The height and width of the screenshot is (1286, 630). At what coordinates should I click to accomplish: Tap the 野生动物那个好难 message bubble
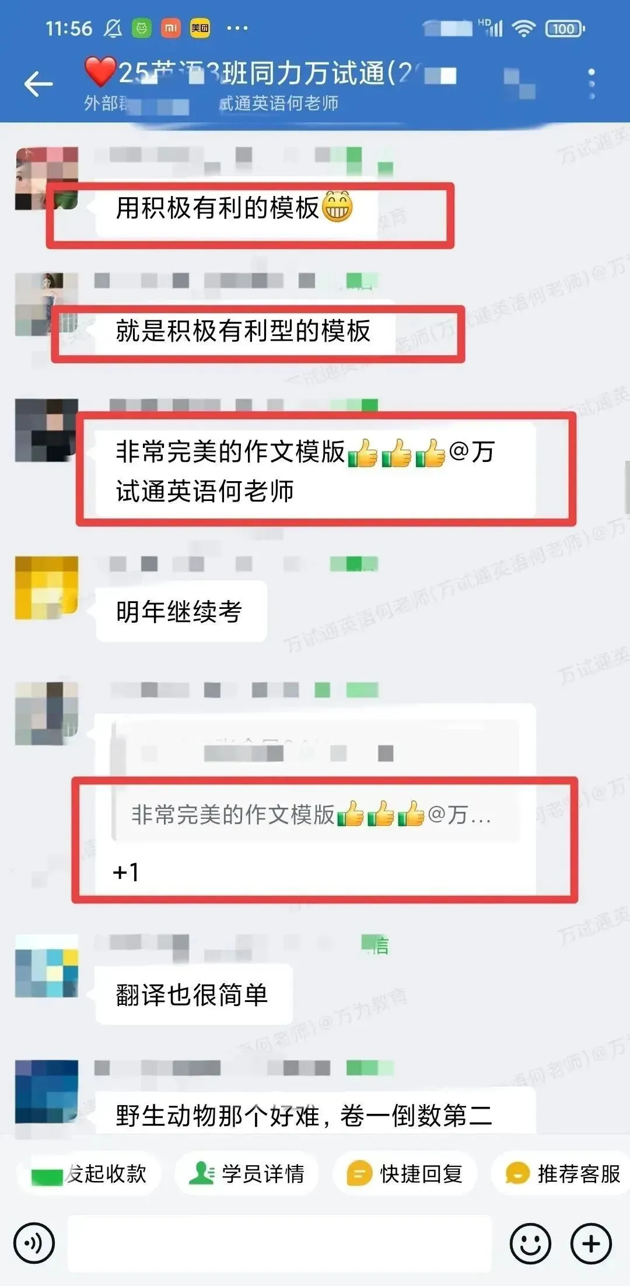pos(316,1113)
